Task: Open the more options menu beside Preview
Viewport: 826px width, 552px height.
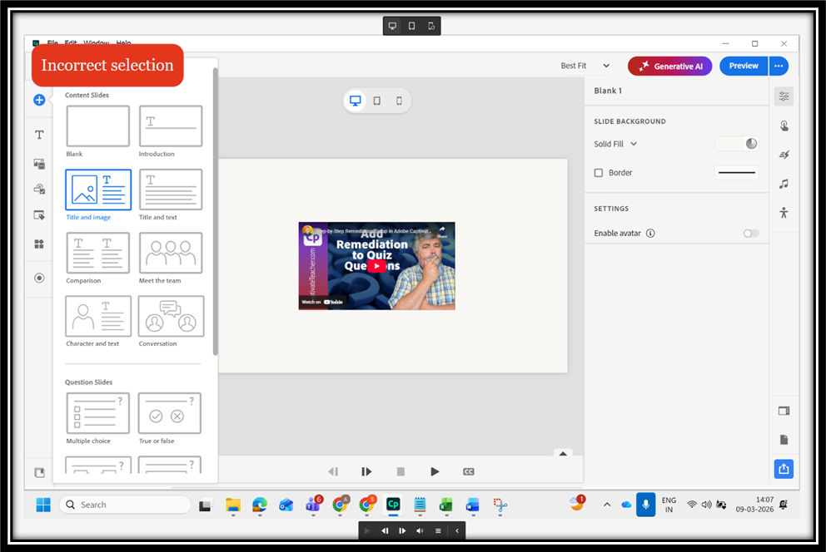Action: pyautogui.click(x=779, y=66)
